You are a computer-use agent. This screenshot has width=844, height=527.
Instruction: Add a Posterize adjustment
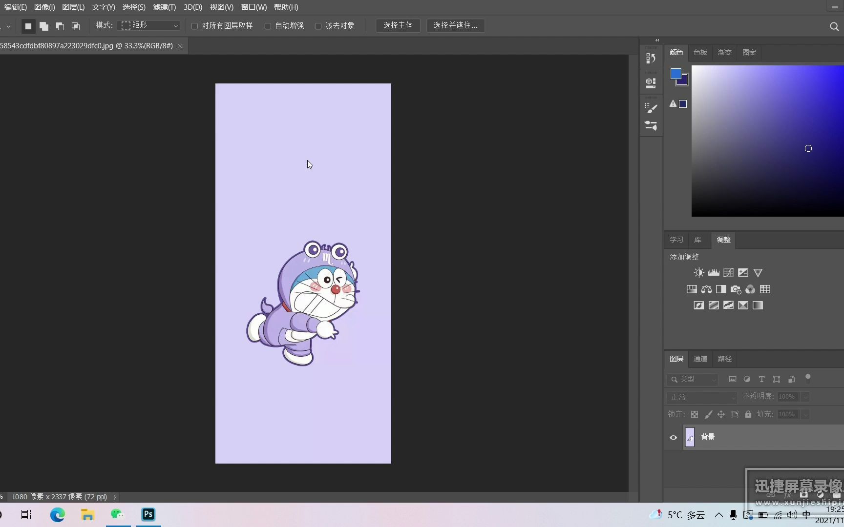click(714, 305)
